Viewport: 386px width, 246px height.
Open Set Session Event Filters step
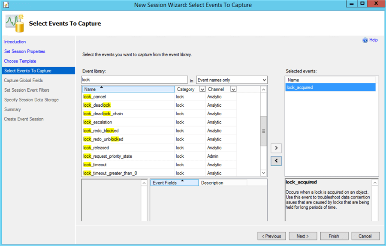tap(27, 90)
